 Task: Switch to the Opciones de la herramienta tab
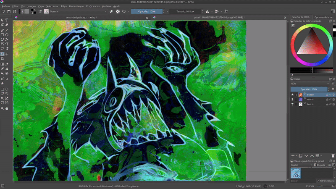click(x=324, y=17)
